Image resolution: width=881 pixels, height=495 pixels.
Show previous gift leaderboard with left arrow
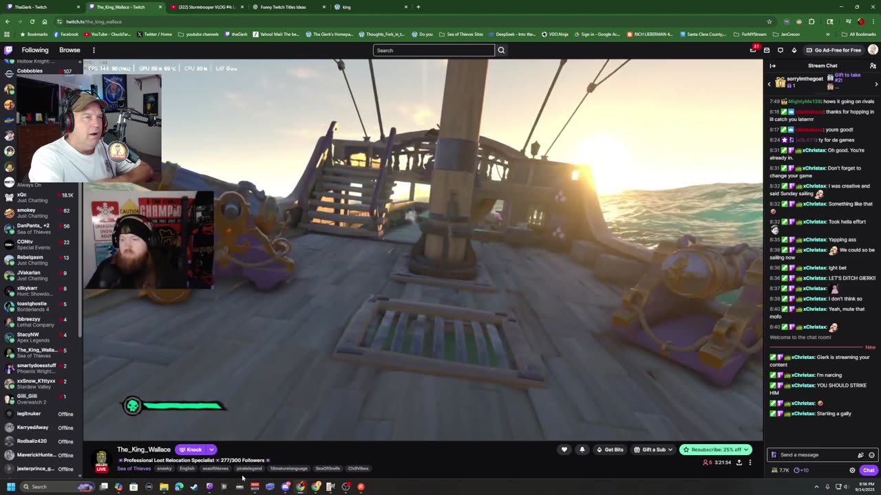[769, 84]
